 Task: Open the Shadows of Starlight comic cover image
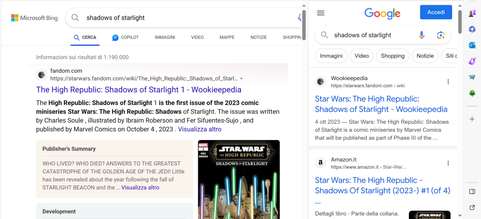[239, 180]
